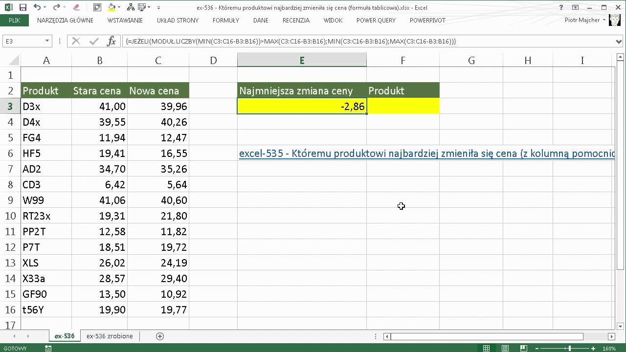The height and width of the screenshot is (352, 626).
Task: Click the fill color paint bucket icon
Action: (x=112, y=7)
